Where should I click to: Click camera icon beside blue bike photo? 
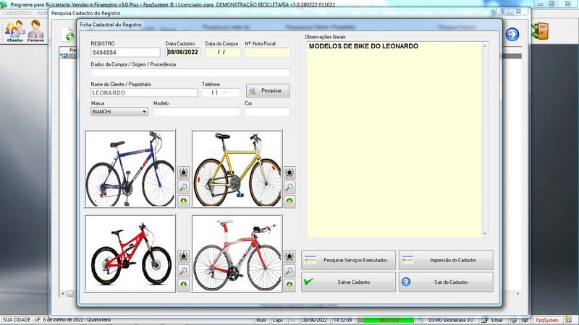(184, 173)
